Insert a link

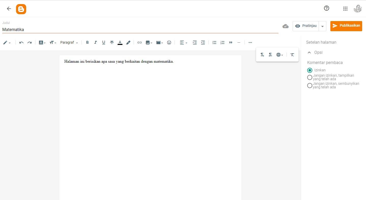coord(139,42)
